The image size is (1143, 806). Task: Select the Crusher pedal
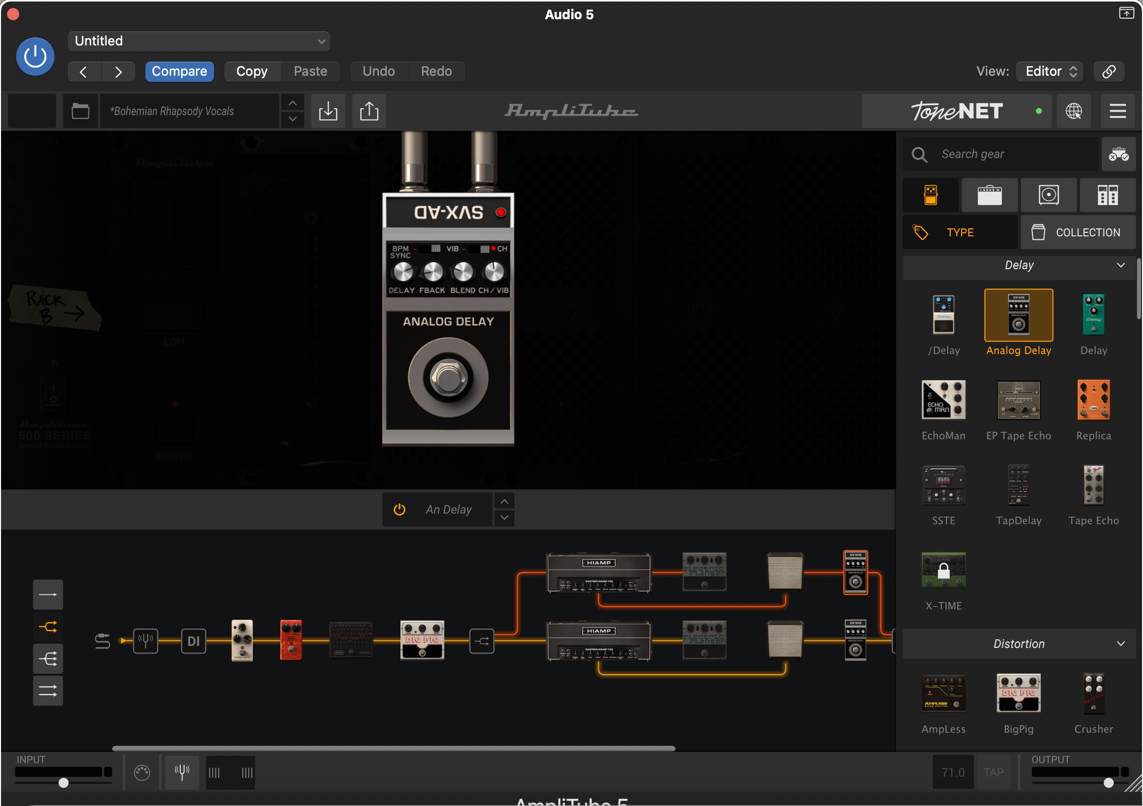(1094, 693)
